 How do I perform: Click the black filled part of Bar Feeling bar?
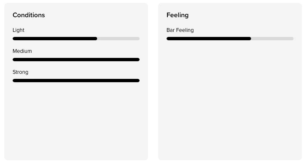(x=209, y=39)
